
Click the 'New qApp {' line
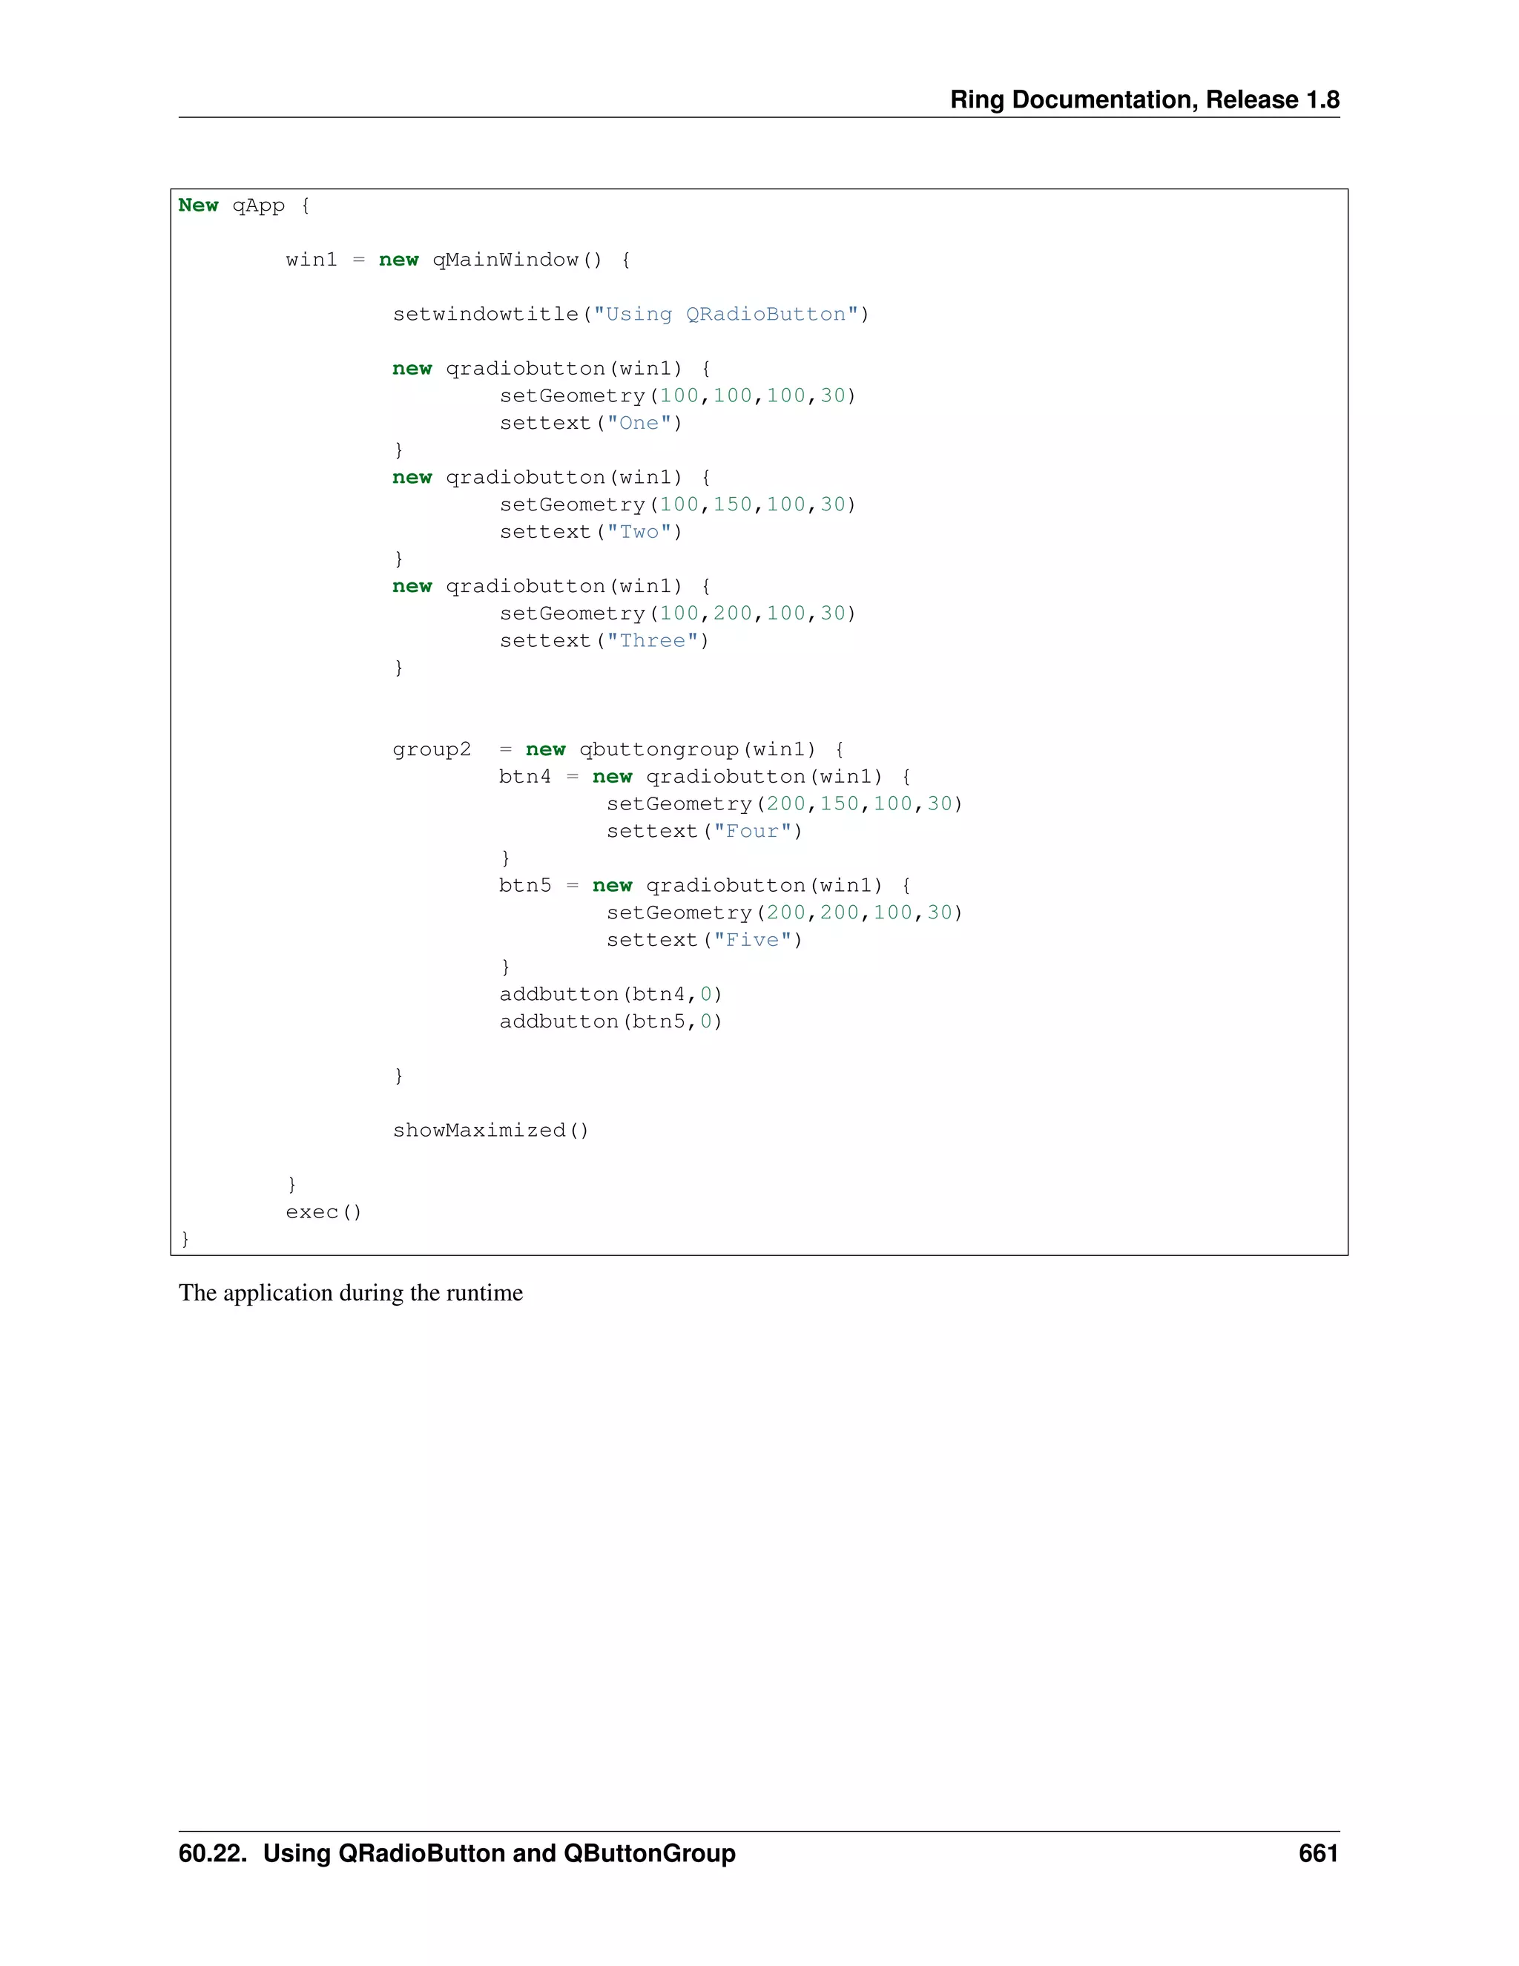[243, 206]
